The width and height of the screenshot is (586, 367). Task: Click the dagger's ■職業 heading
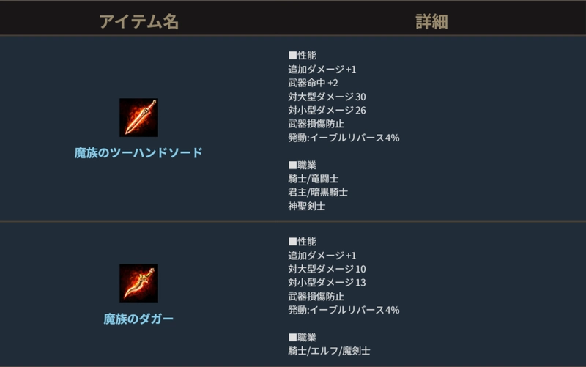303,337
